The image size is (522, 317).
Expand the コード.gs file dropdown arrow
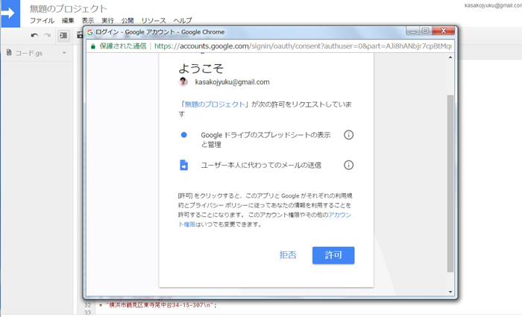pos(64,53)
